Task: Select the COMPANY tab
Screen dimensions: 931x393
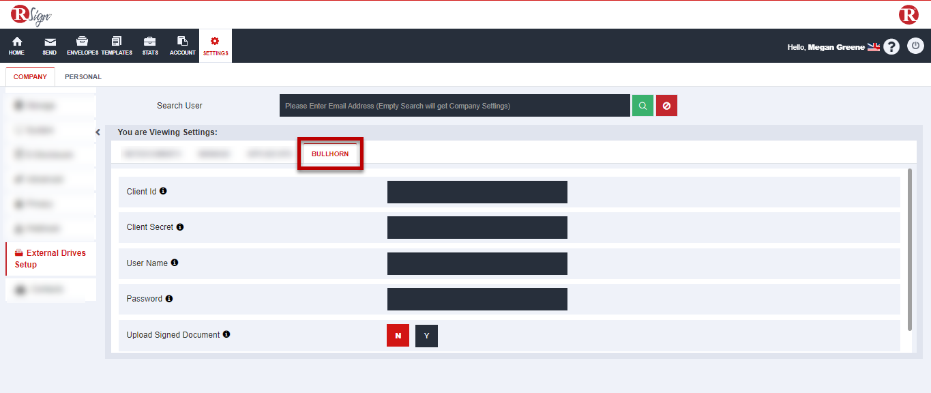Action: point(30,76)
